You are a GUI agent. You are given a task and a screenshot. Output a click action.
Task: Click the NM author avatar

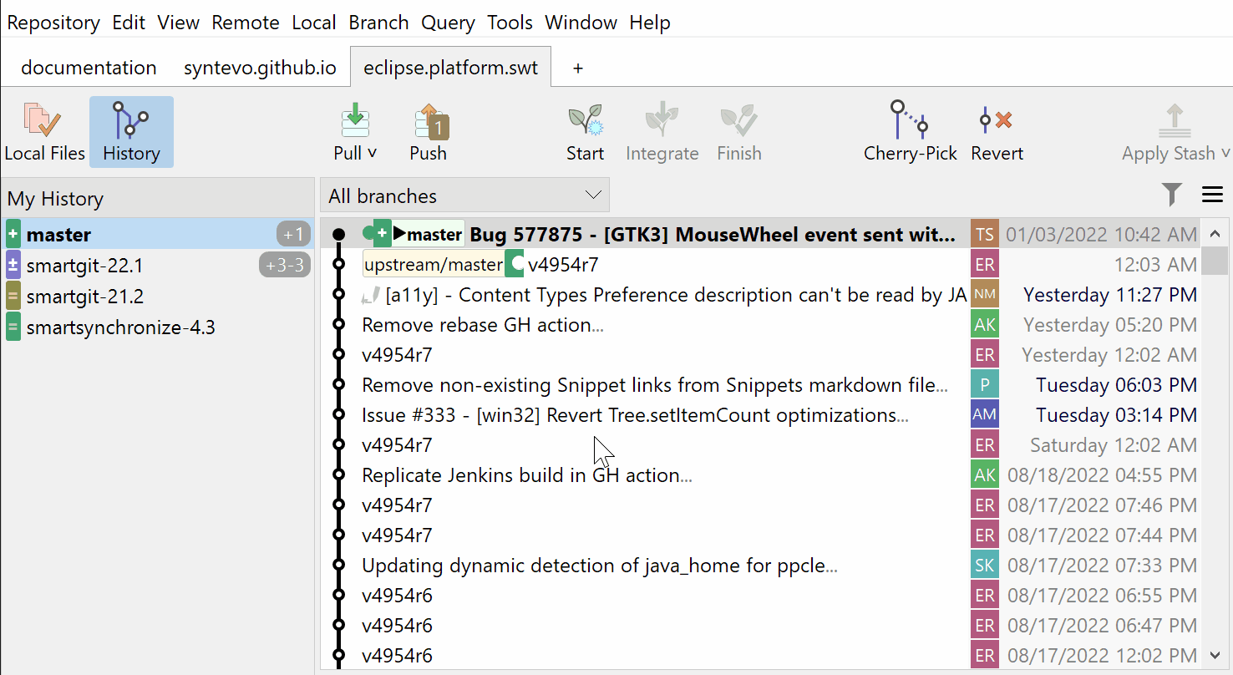pyautogui.click(x=984, y=294)
